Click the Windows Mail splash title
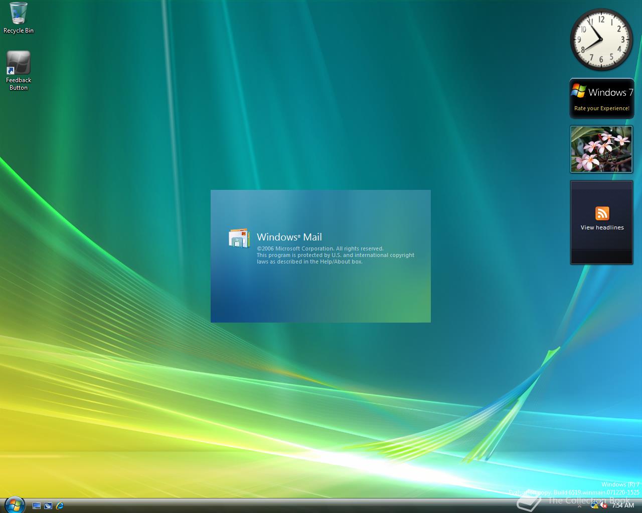This screenshot has width=642, height=513. point(289,237)
